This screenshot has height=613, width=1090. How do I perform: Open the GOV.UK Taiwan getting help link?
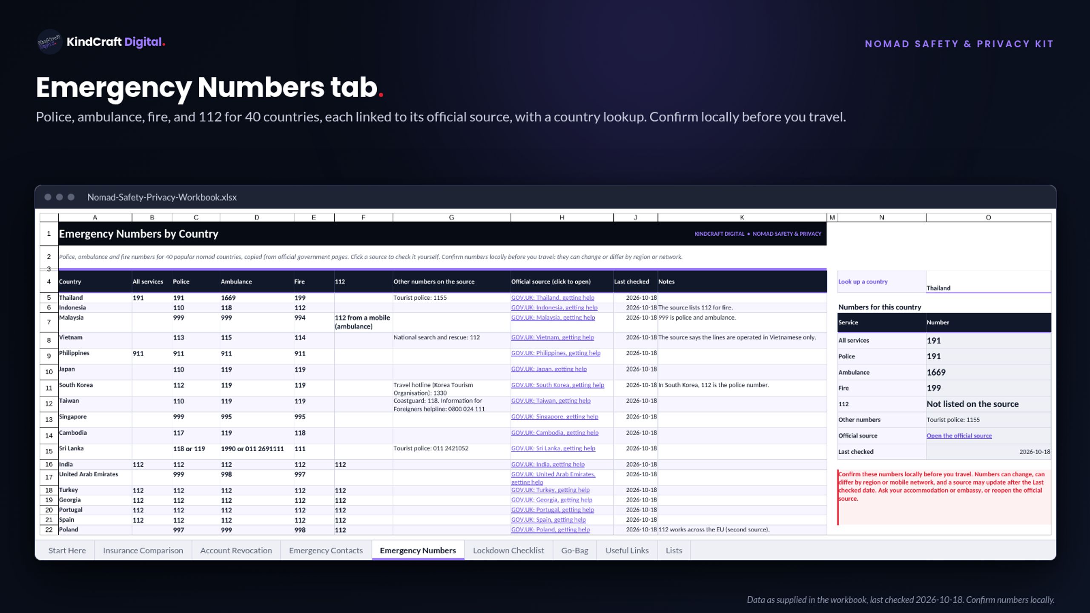(551, 401)
